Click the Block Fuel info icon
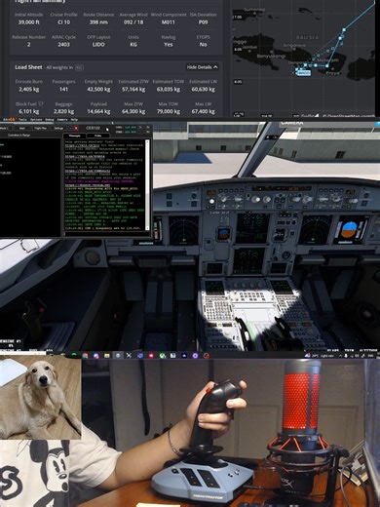Viewport: 380px width, 507px height. (x=41, y=103)
